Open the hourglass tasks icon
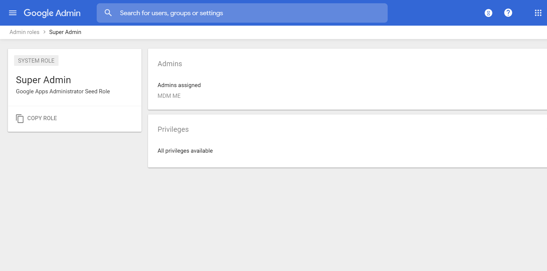 [x=488, y=13]
